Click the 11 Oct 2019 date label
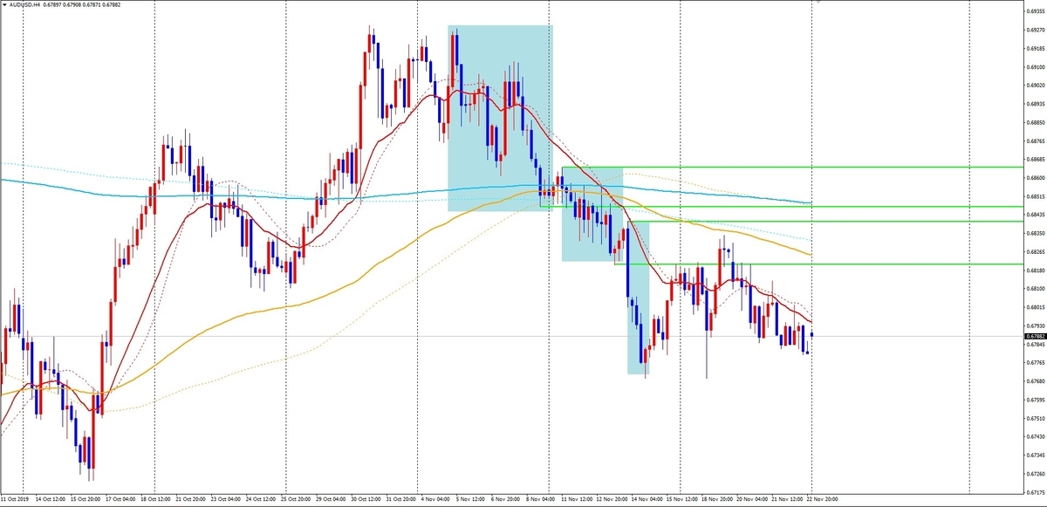Screen dimensions: 1047x507 pos(13,500)
